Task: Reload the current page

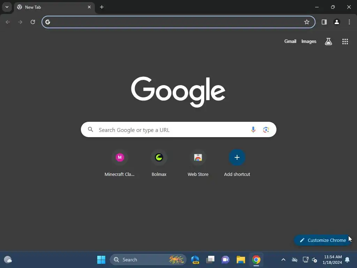Action: click(33, 22)
